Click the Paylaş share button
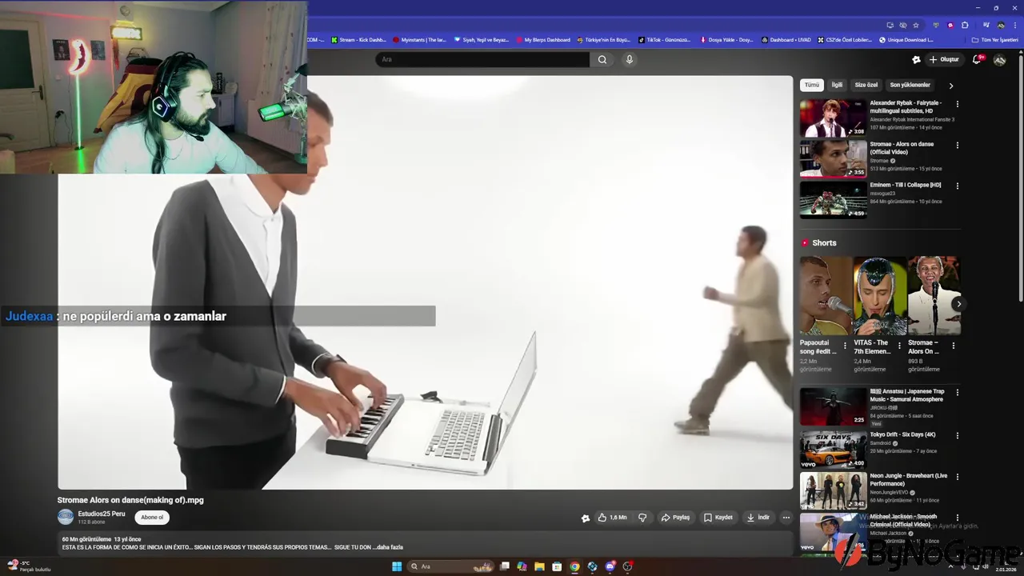 point(676,518)
